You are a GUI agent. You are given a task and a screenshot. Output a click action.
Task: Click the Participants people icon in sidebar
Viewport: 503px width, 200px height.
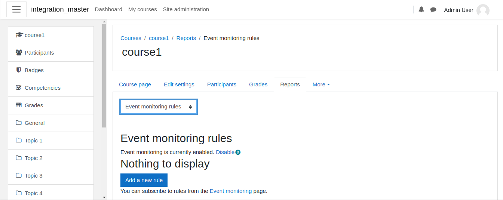click(x=19, y=52)
